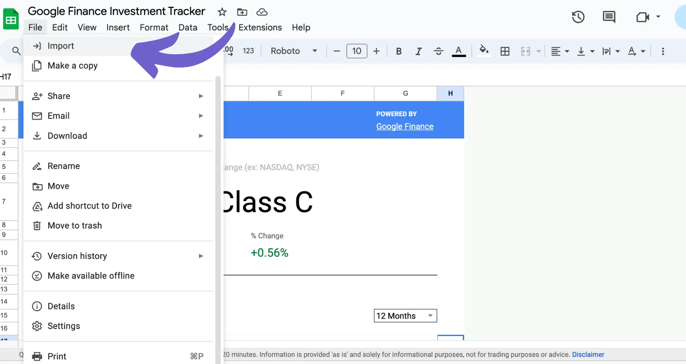Open the Edit menu
The width and height of the screenshot is (686, 364).
(60, 27)
